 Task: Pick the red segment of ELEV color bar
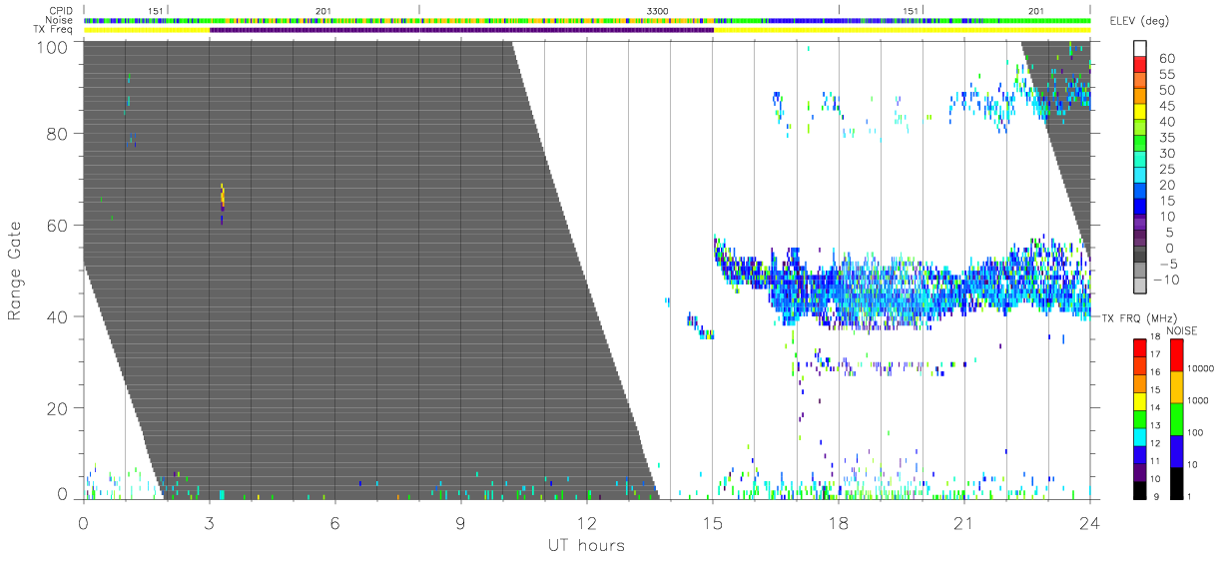tap(1141, 64)
